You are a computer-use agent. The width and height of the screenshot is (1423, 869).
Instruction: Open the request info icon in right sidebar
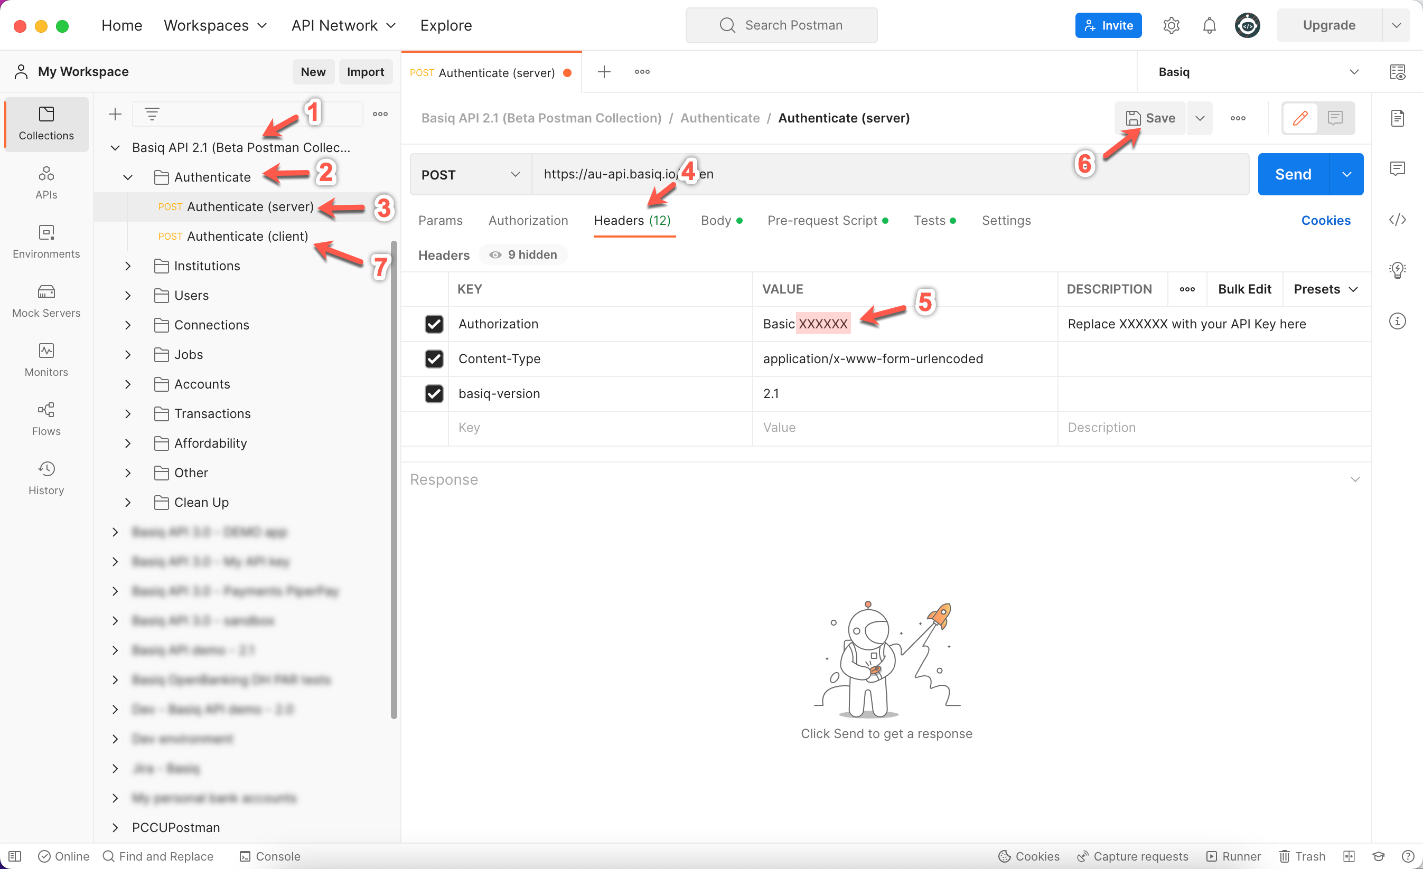pyautogui.click(x=1397, y=321)
